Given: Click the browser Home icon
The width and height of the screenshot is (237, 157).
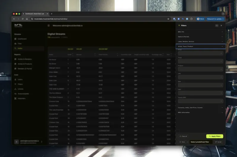Looking at the screenshot, I should (27, 19).
